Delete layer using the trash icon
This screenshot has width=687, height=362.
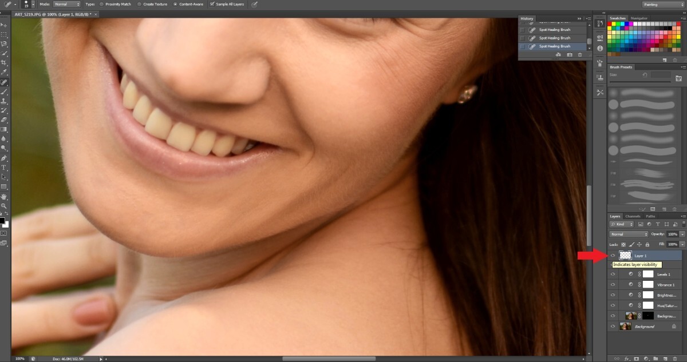click(x=675, y=359)
